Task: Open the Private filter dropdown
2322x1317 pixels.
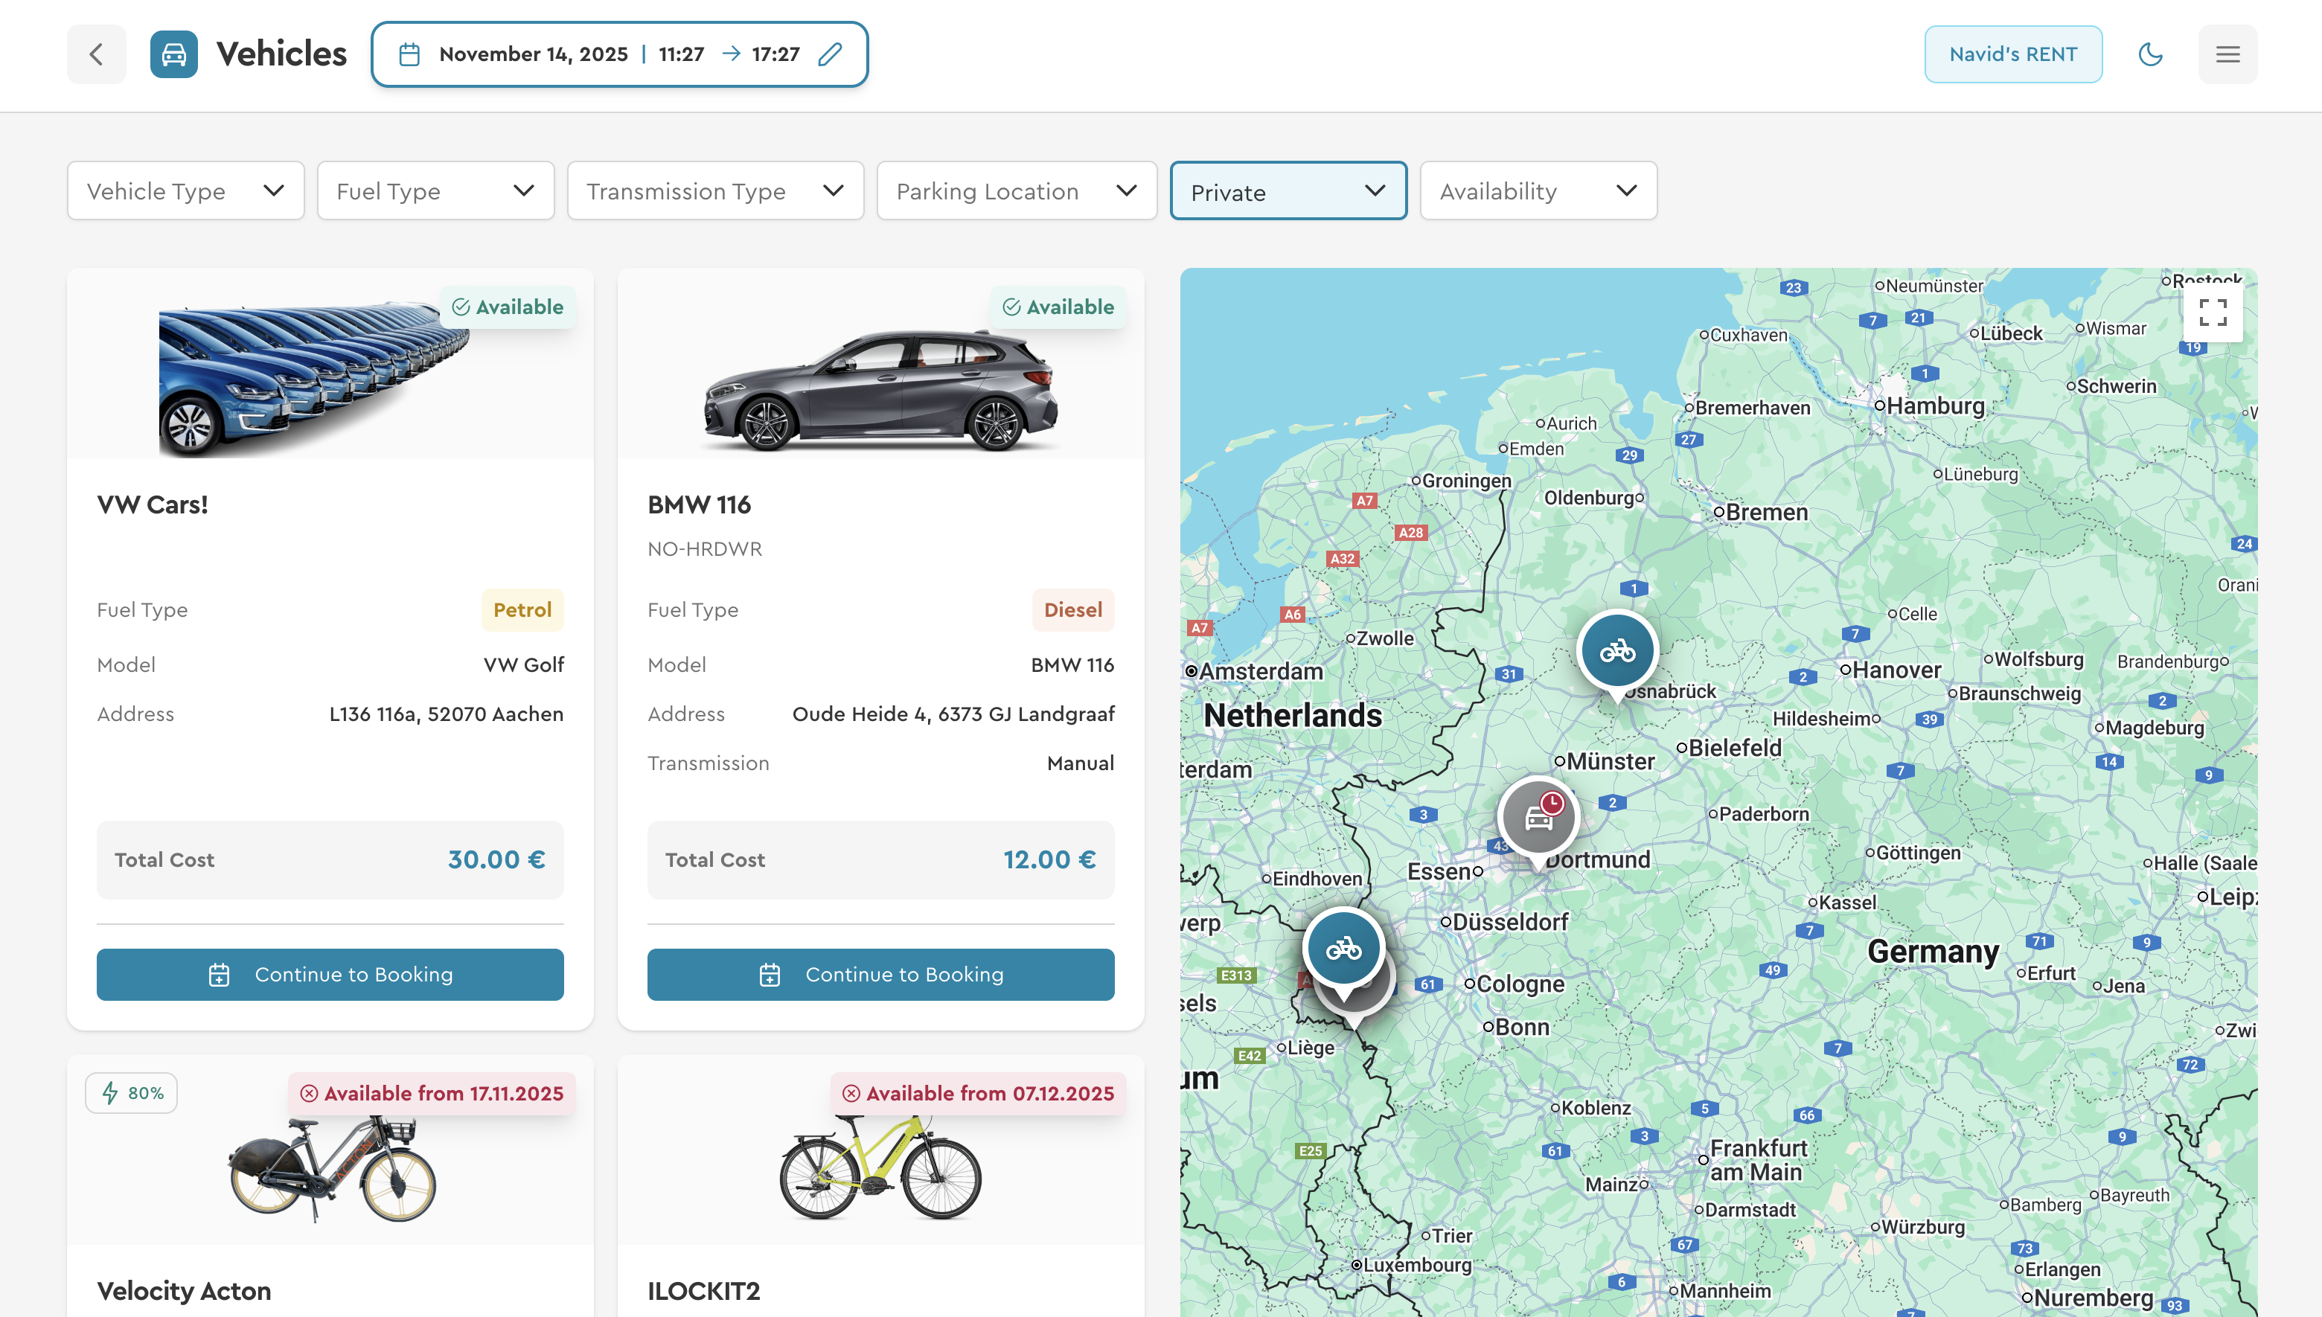Action: (x=1288, y=192)
